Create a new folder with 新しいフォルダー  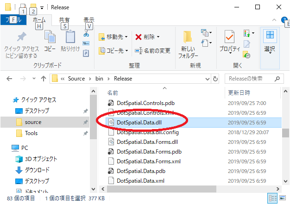click(x=188, y=45)
